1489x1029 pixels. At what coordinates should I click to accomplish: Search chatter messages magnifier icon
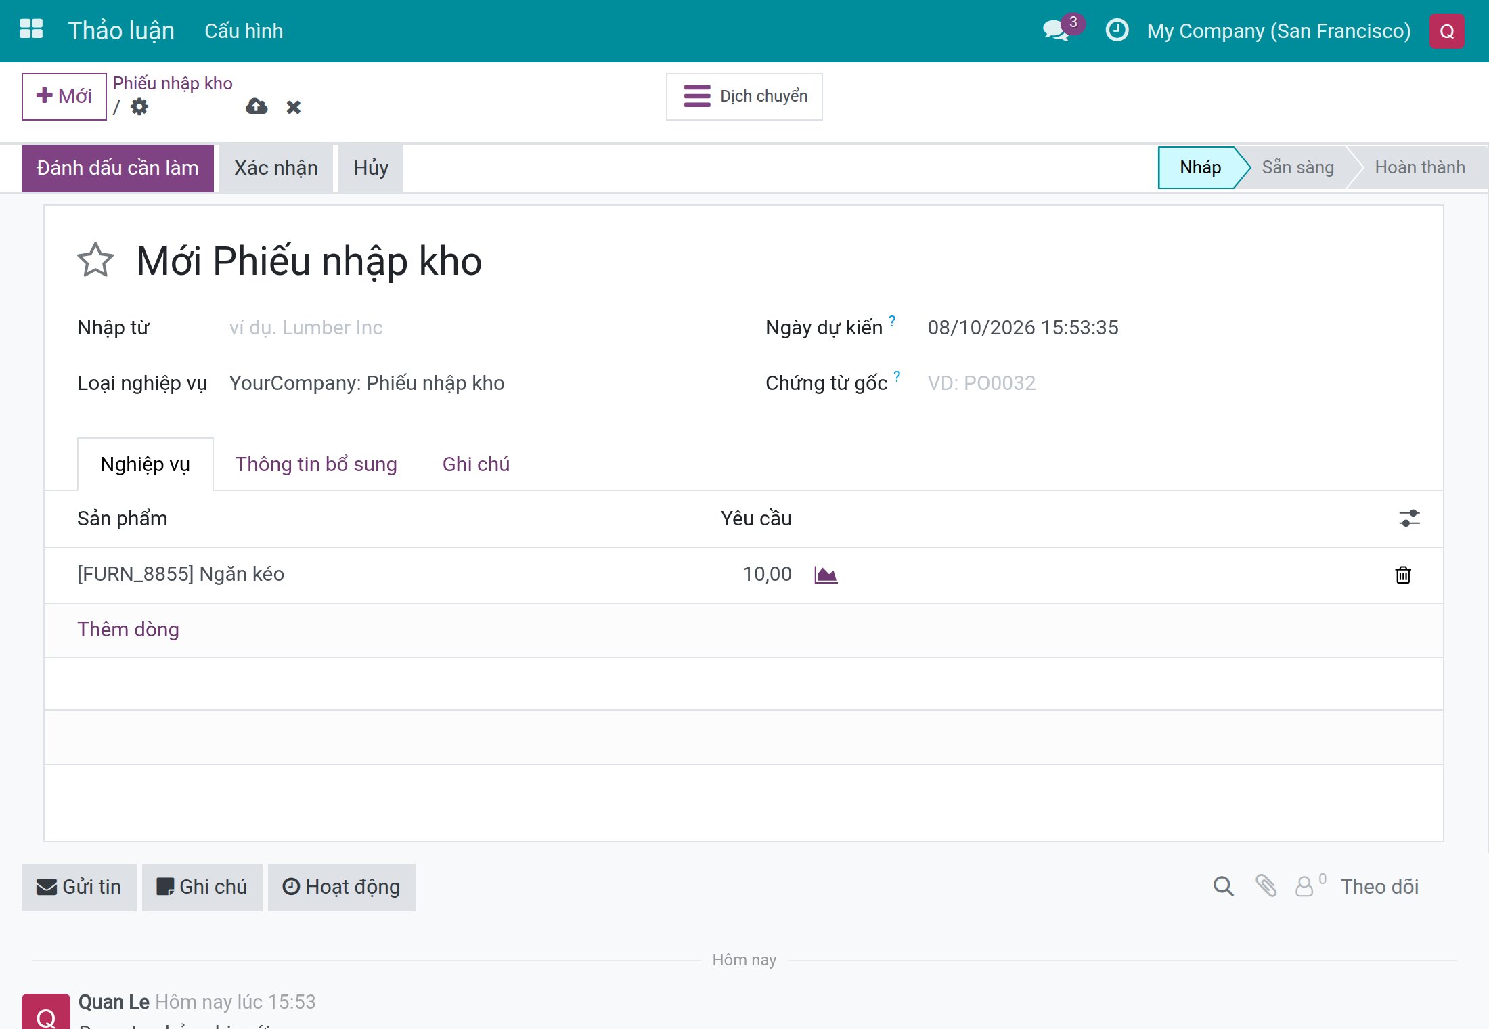point(1223,886)
